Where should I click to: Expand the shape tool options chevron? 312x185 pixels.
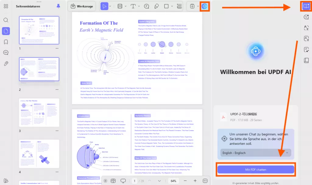point(172,6)
